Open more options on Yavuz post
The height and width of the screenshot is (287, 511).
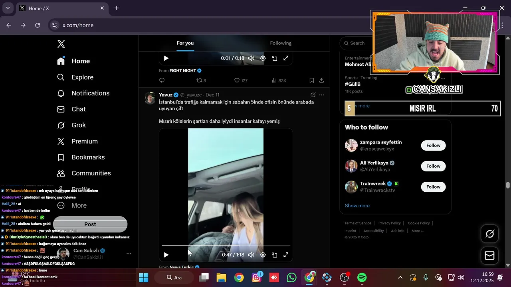pos(321,95)
